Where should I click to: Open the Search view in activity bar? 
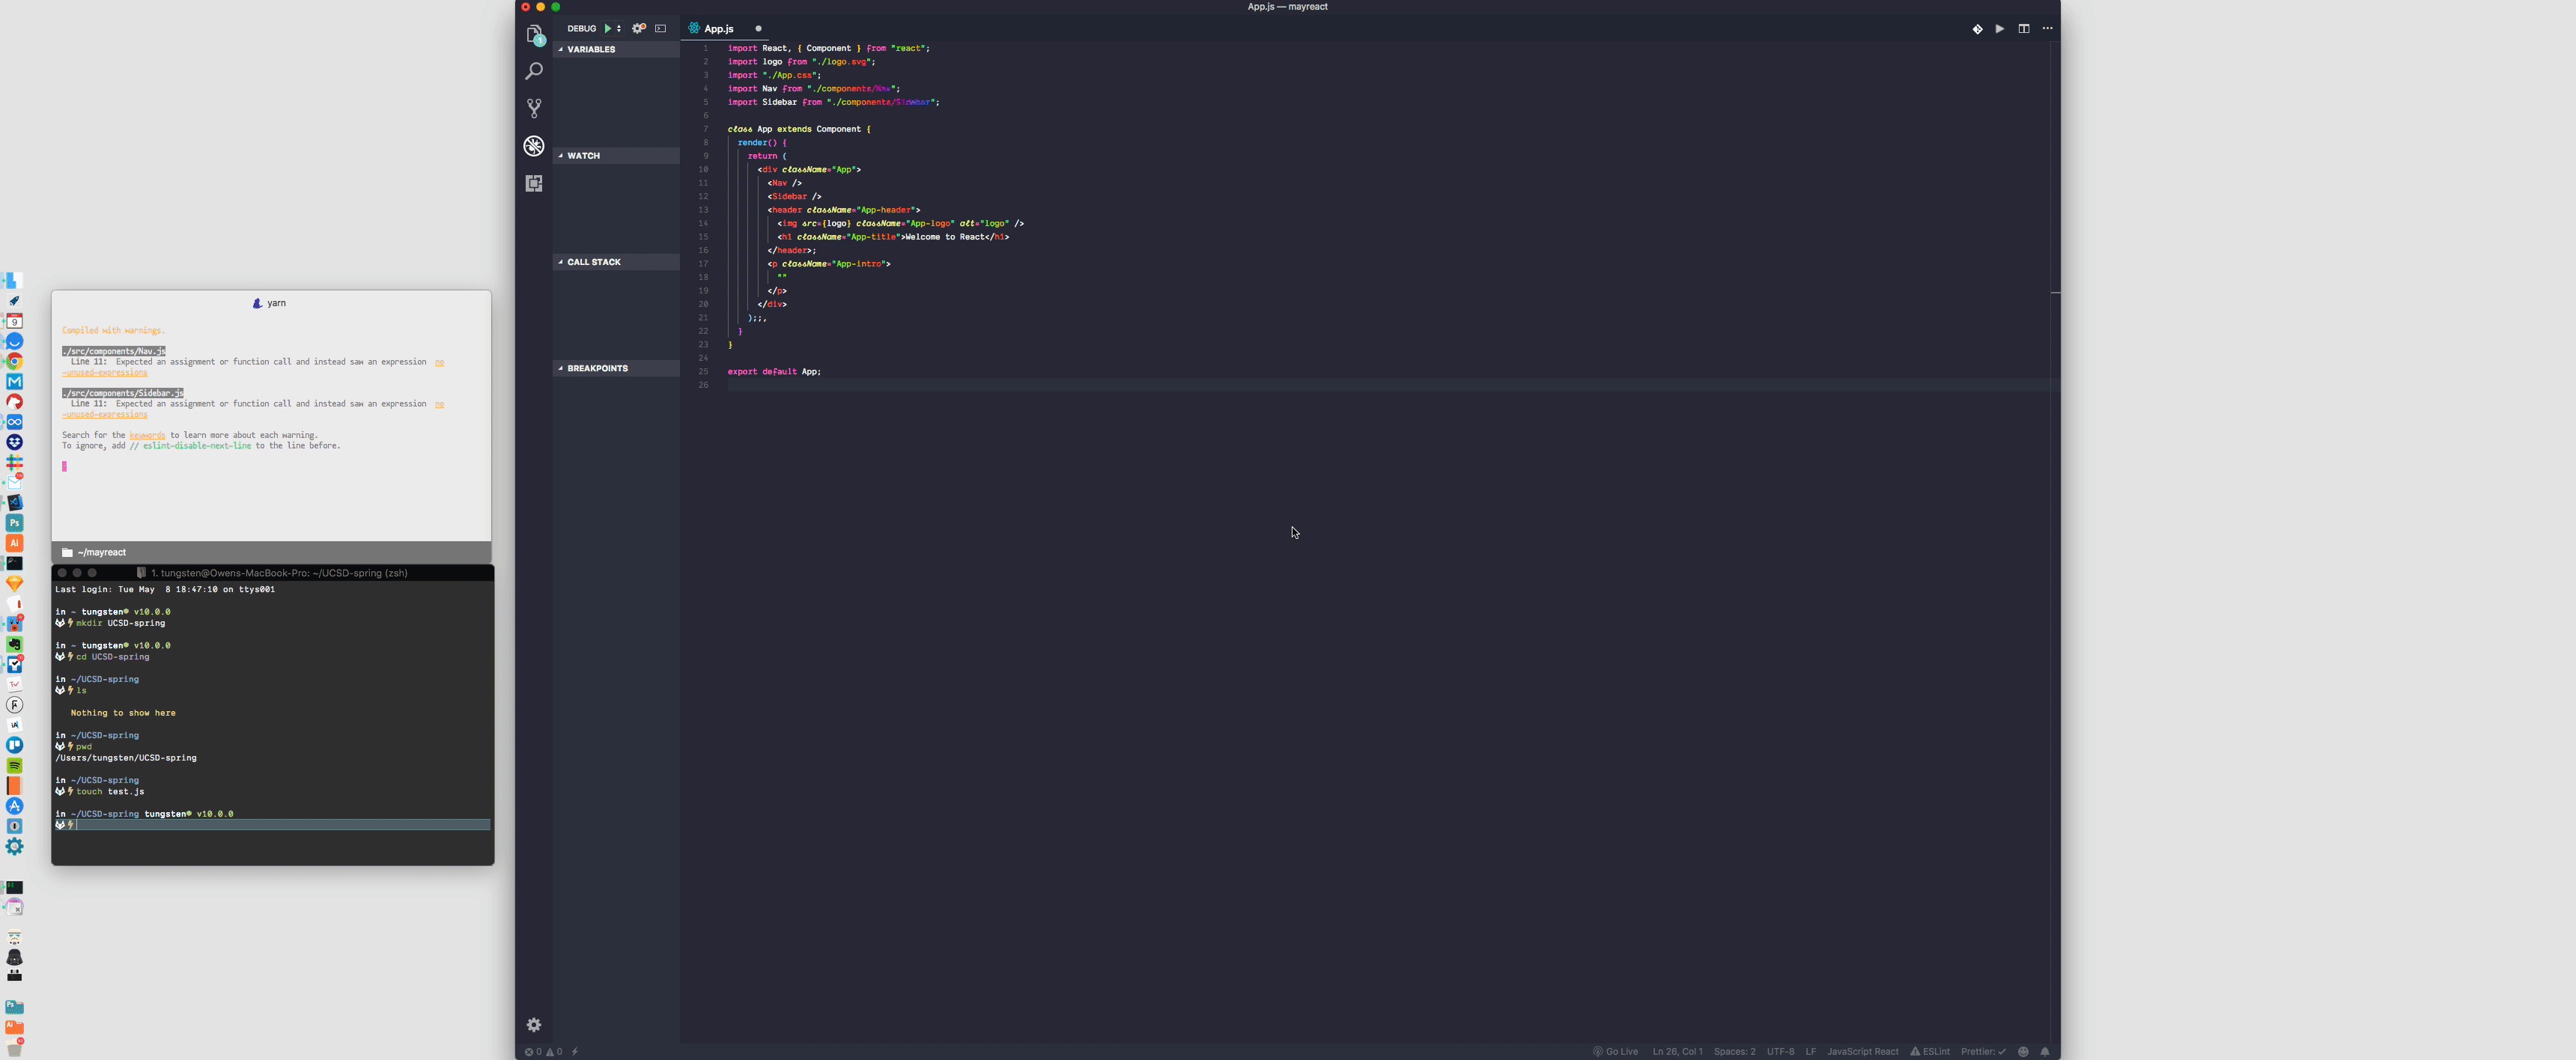pyautogui.click(x=534, y=71)
